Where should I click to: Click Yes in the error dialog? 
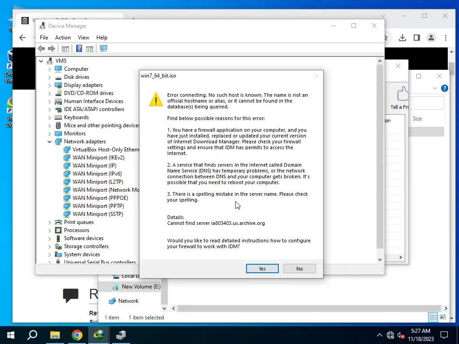[262, 269]
